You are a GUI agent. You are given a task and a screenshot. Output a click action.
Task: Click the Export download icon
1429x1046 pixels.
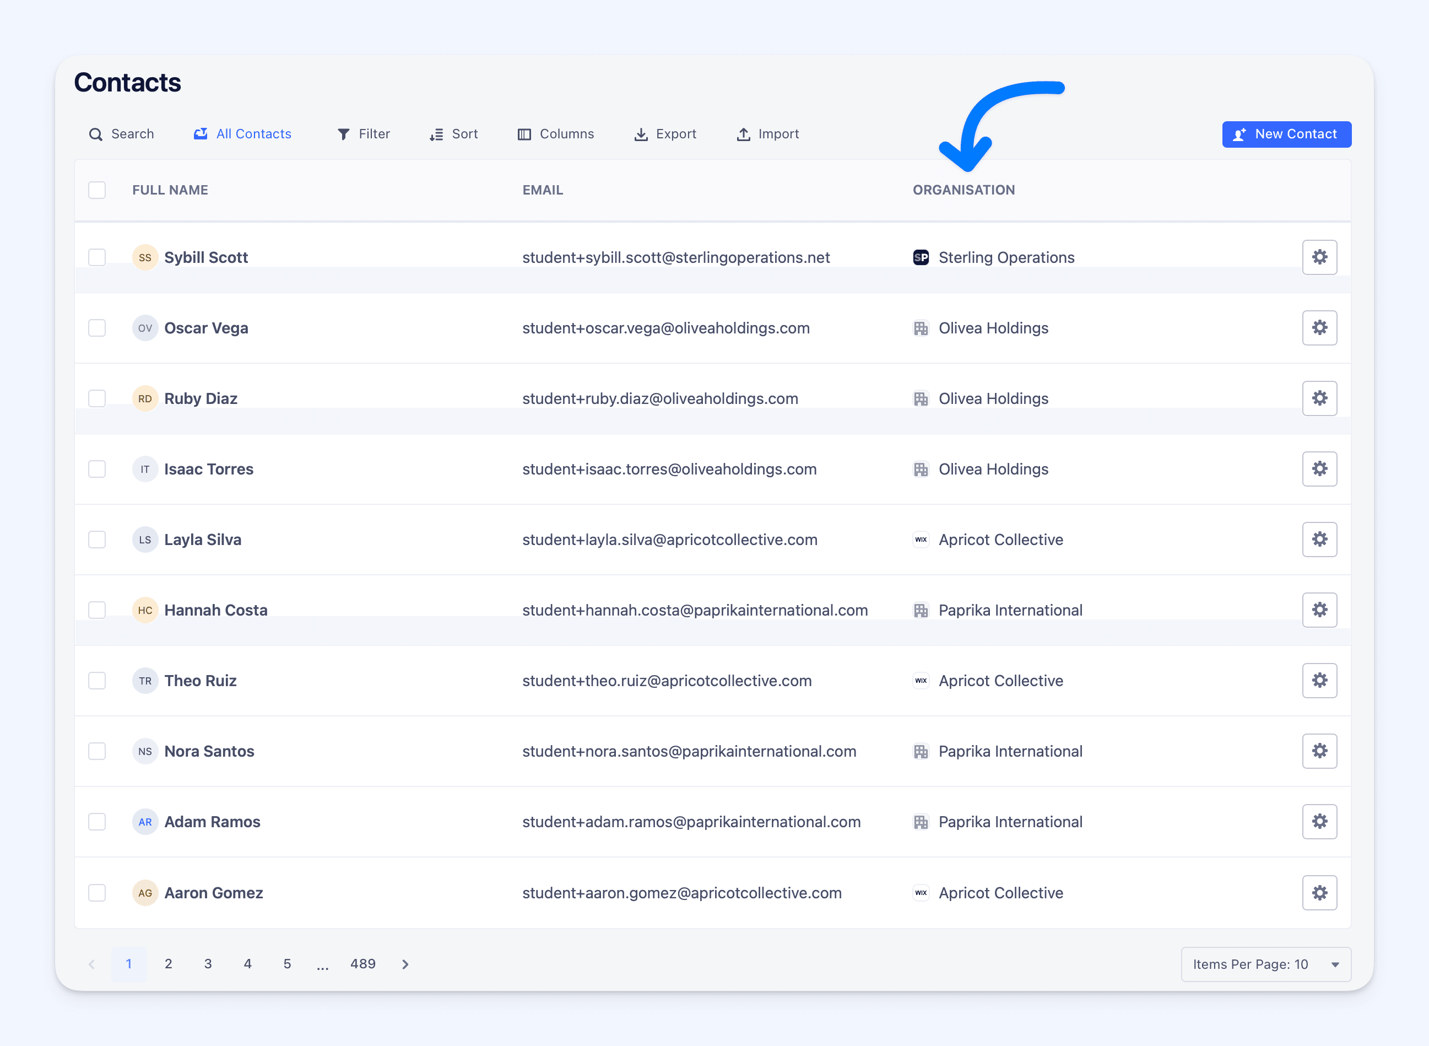(641, 134)
